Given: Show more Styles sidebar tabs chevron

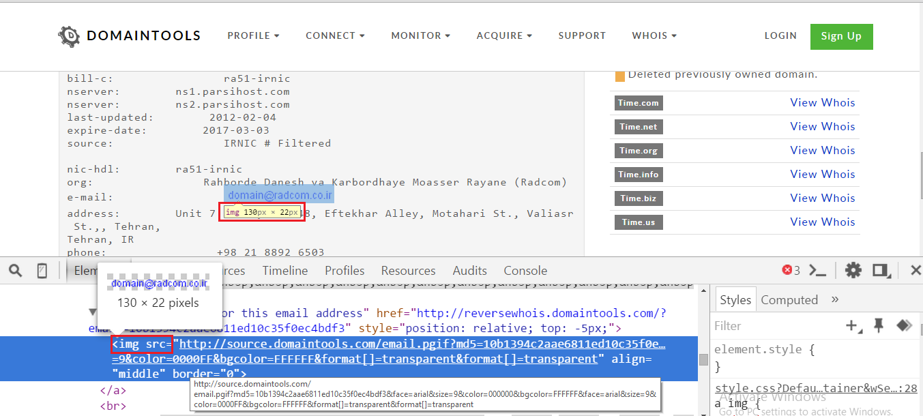Looking at the screenshot, I should (x=835, y=299).
